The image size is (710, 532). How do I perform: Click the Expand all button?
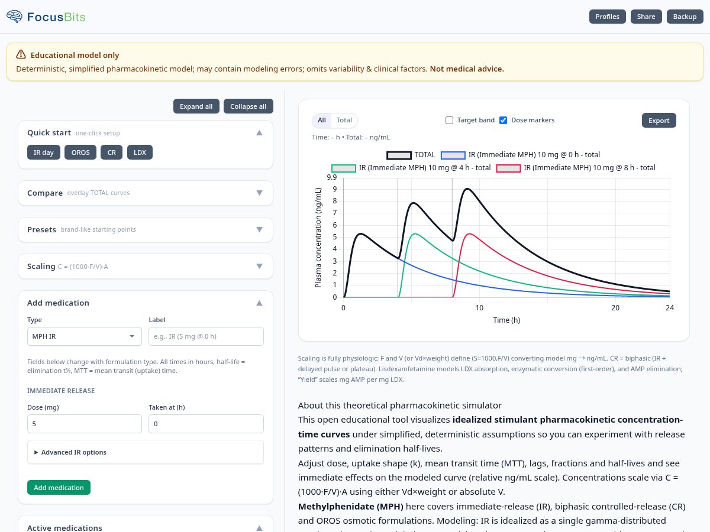[x=196, y=106]
